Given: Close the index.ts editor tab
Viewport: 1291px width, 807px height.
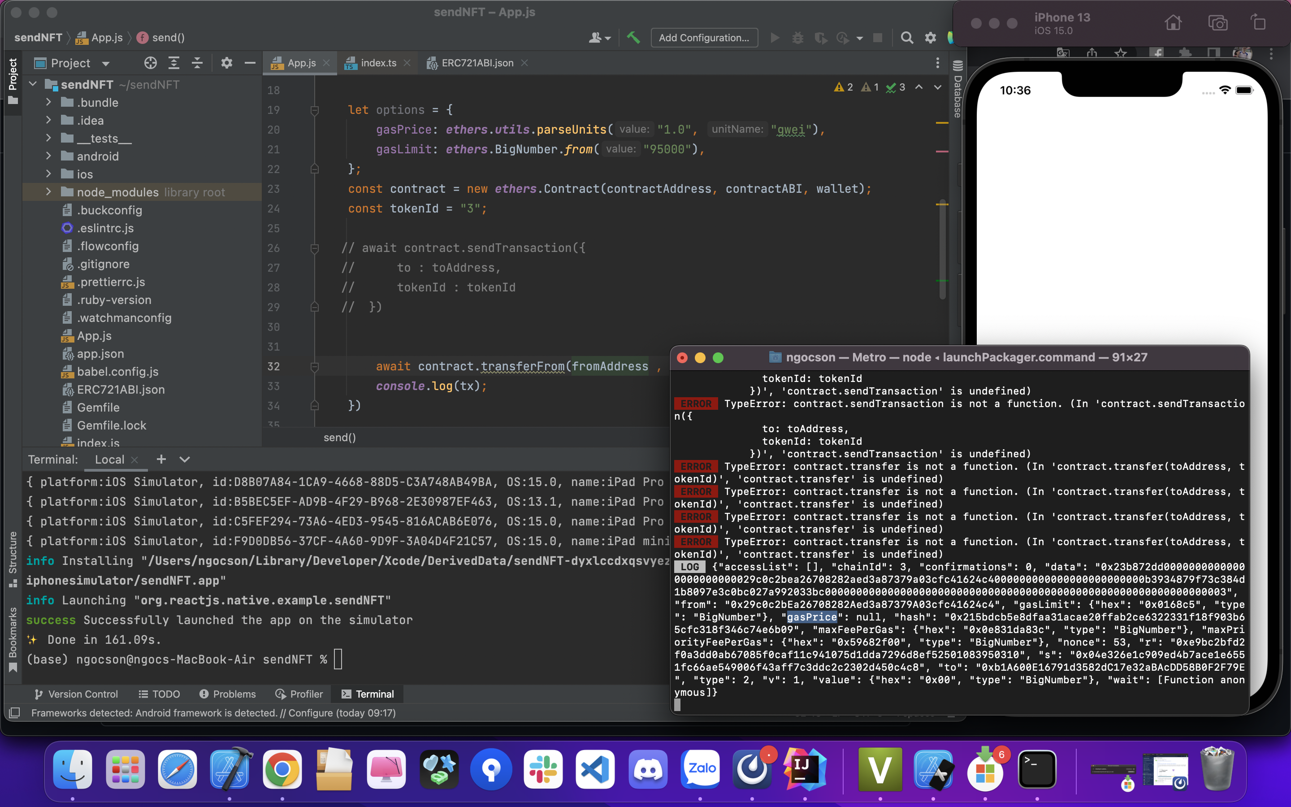Looking at the screenshot, I should tap(407, 63).
